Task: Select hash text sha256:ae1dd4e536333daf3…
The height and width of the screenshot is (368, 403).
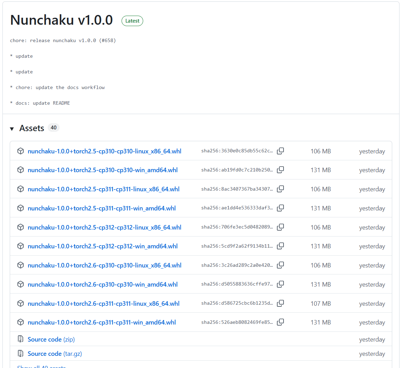Action: 237,208
